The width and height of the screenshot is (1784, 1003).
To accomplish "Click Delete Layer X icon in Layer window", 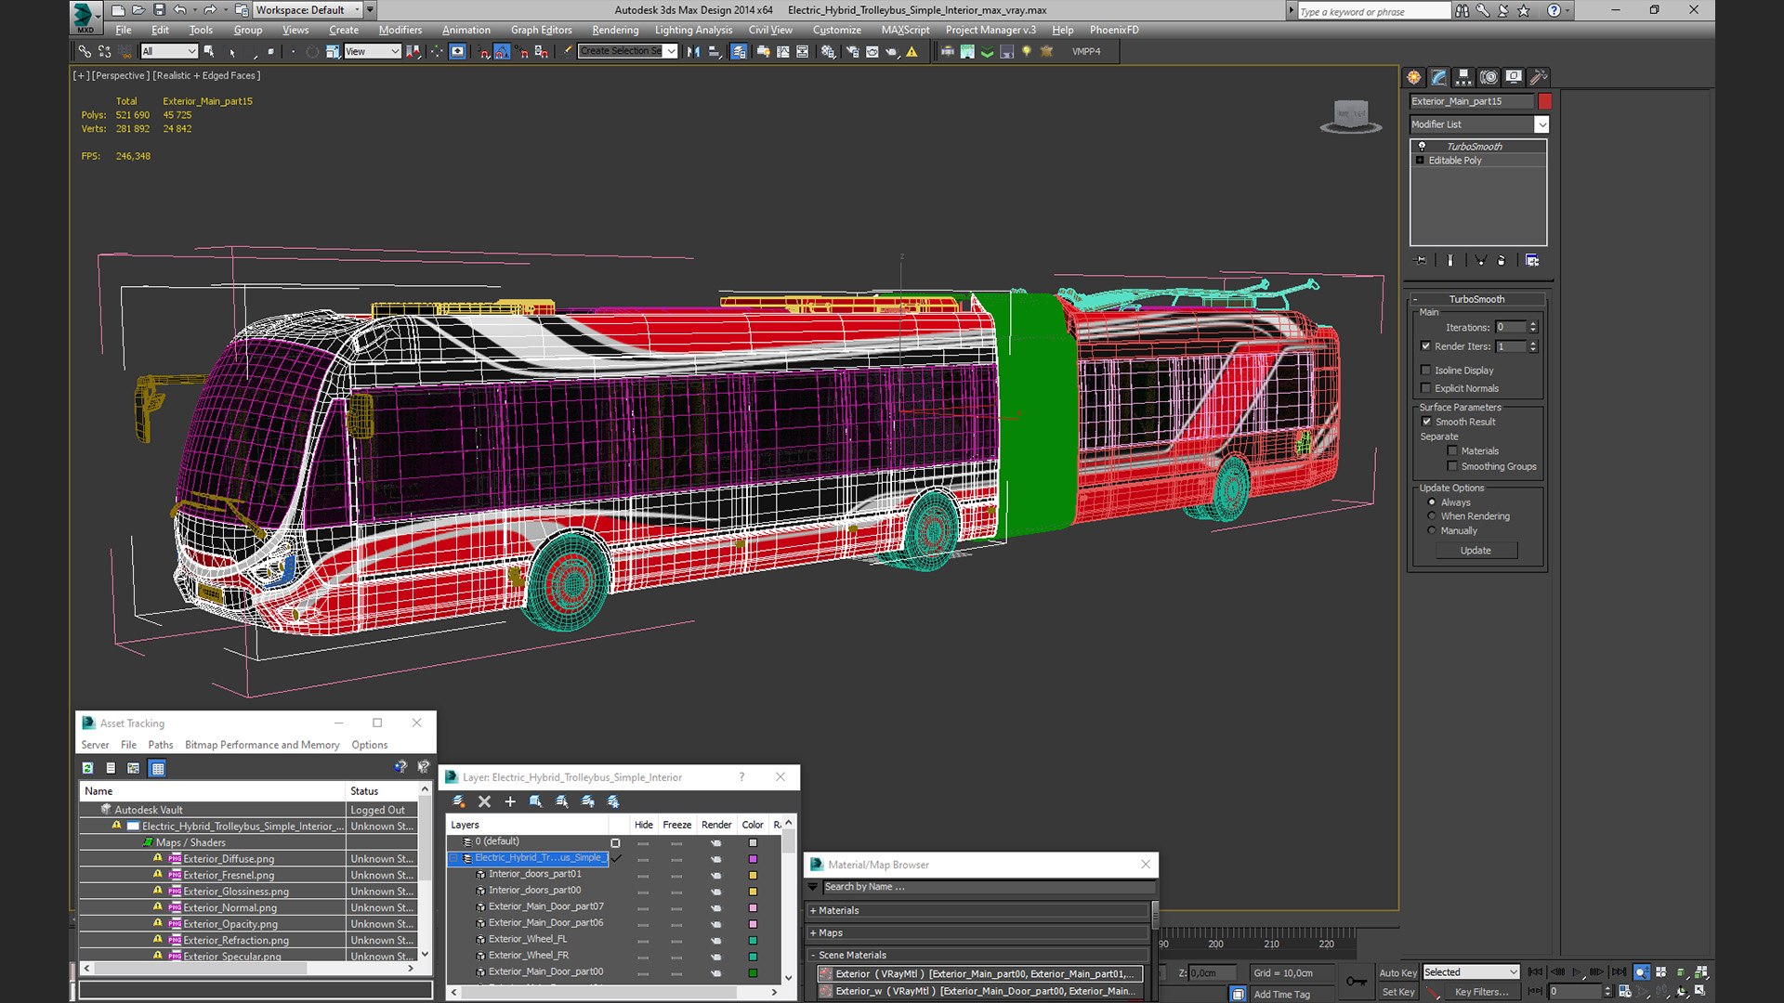I will coord(484,801).
